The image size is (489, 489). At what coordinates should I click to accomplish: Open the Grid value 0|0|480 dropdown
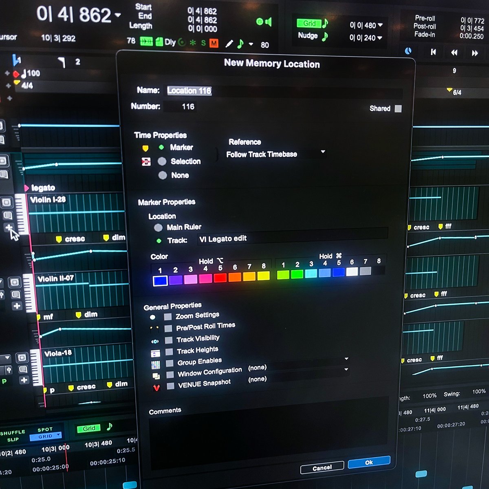[380, 25]
